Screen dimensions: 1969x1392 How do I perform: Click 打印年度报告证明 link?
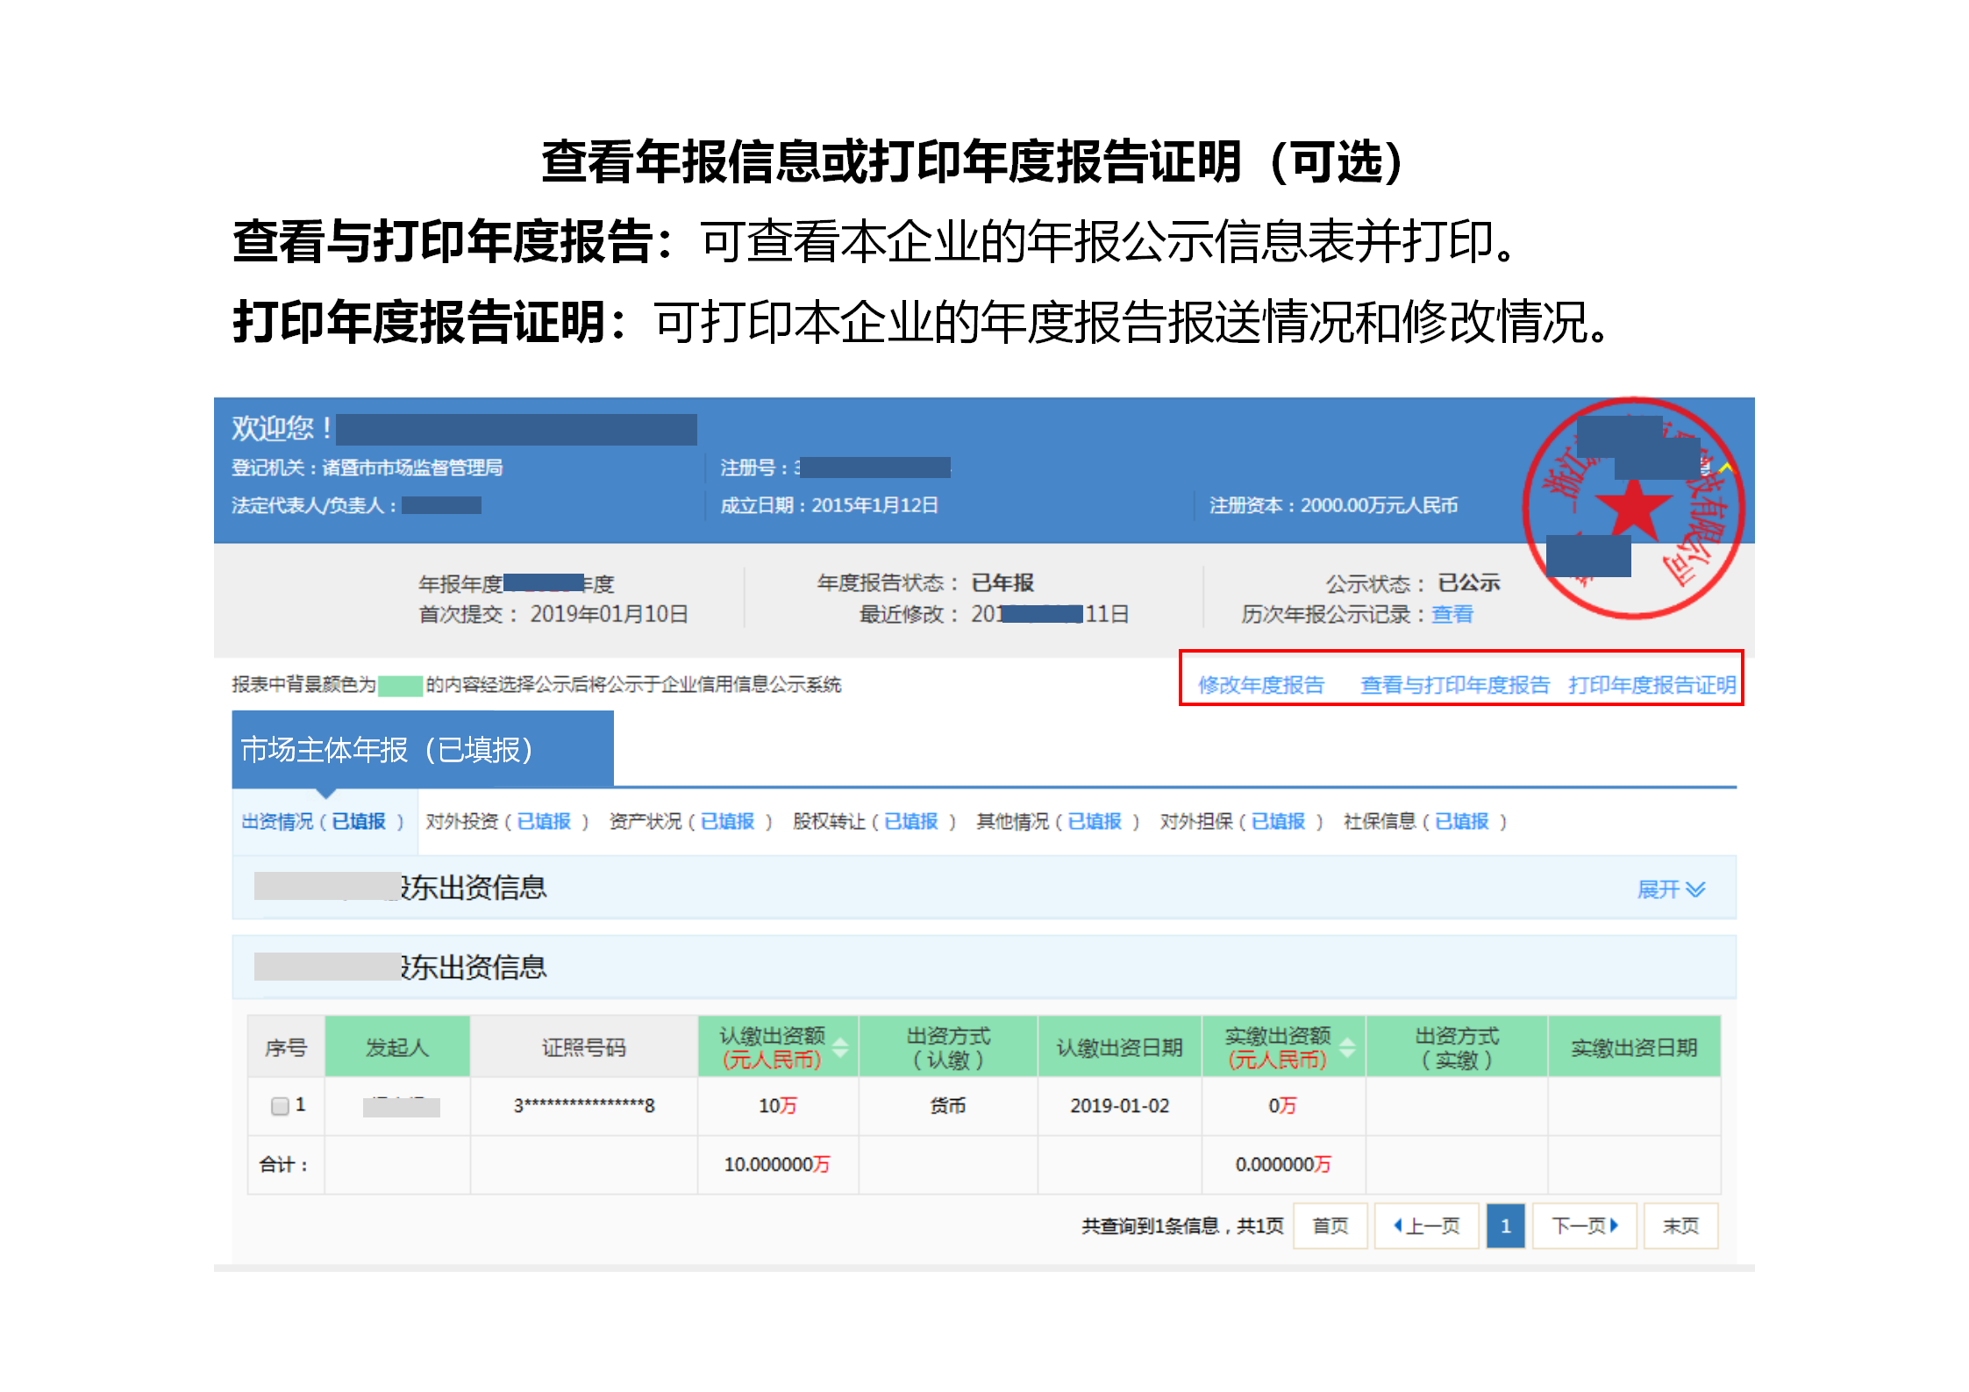pyautogui.click(x=1652, y=685)
